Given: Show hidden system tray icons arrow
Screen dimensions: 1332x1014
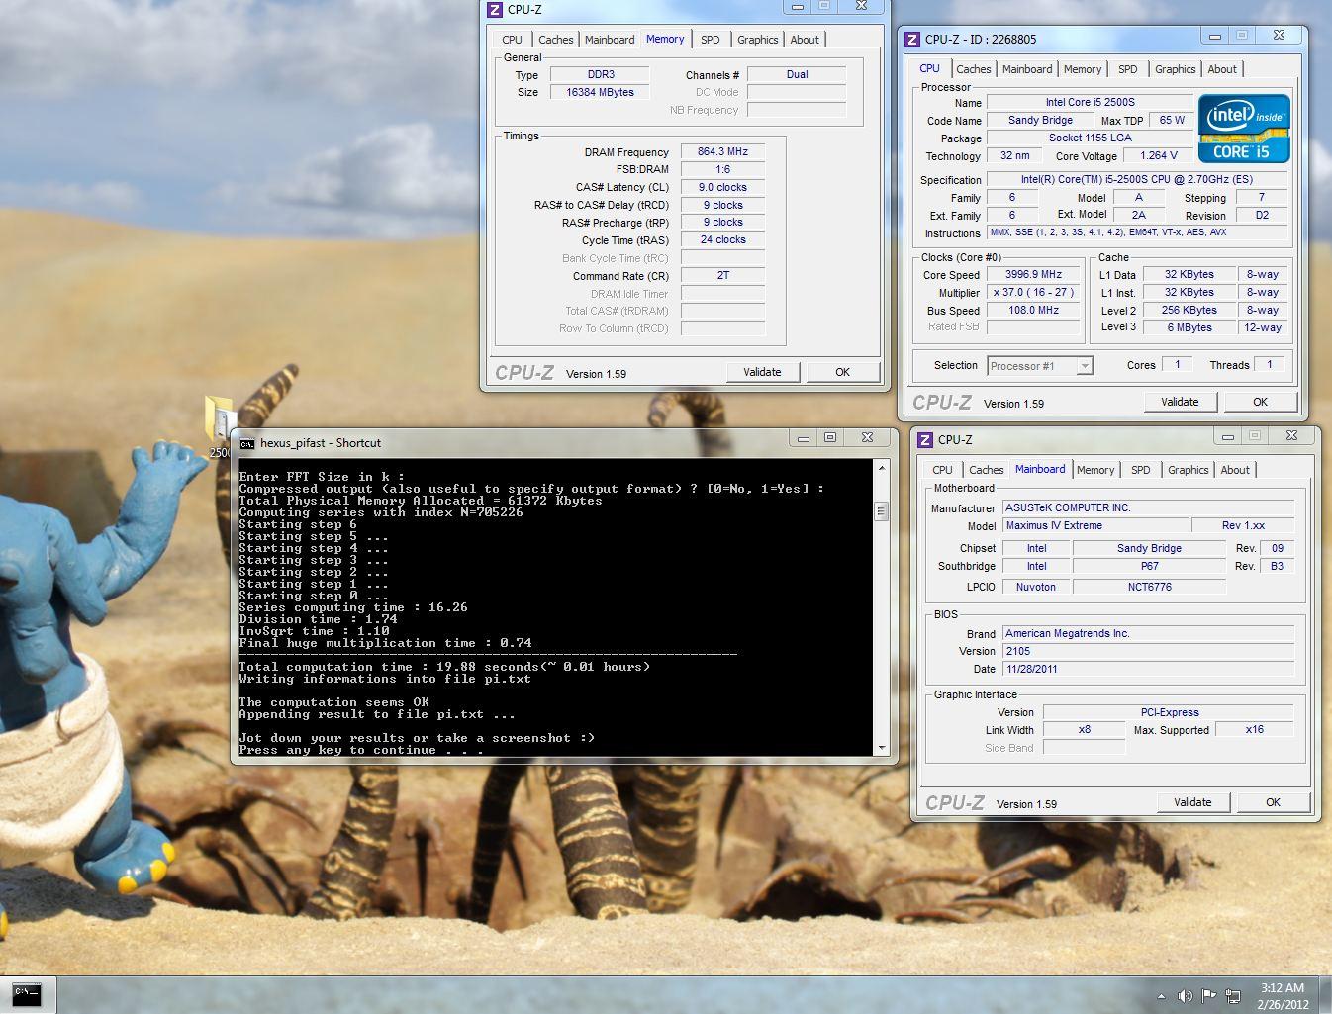Looking at the screenshot, I should pyautogui.click(x=1161, y=996).
